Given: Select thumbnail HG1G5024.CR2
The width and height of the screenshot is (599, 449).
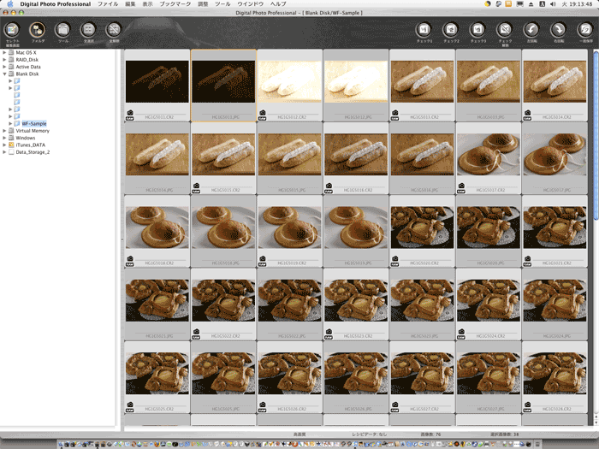Looking at the screenshot, I should coord(489,304).
